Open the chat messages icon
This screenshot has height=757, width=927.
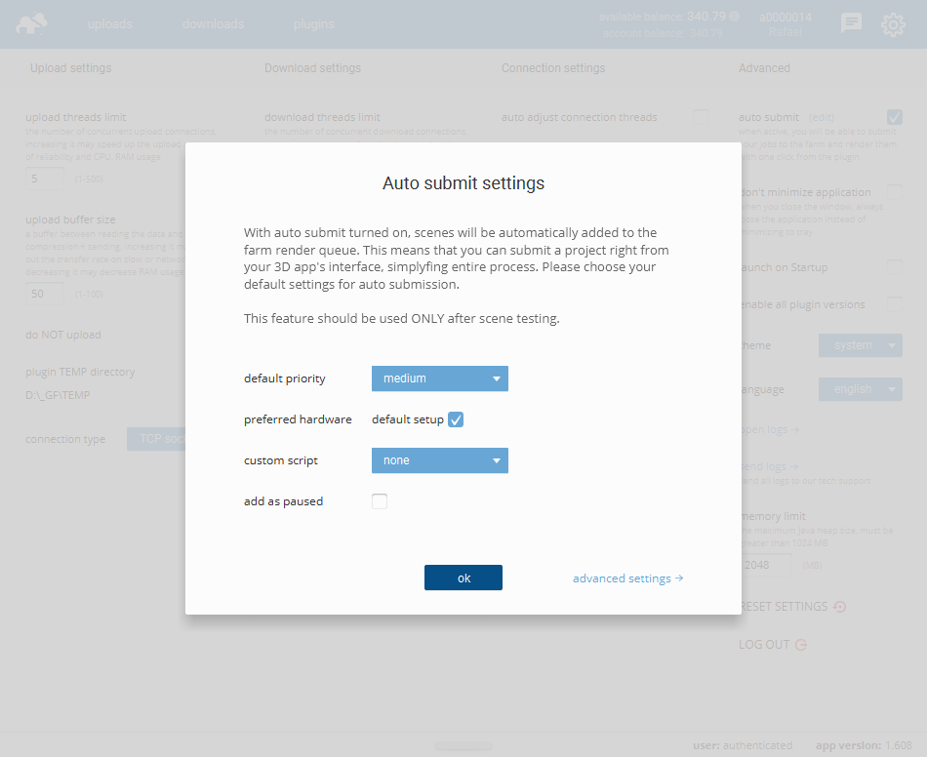click(x=851, y=23)
